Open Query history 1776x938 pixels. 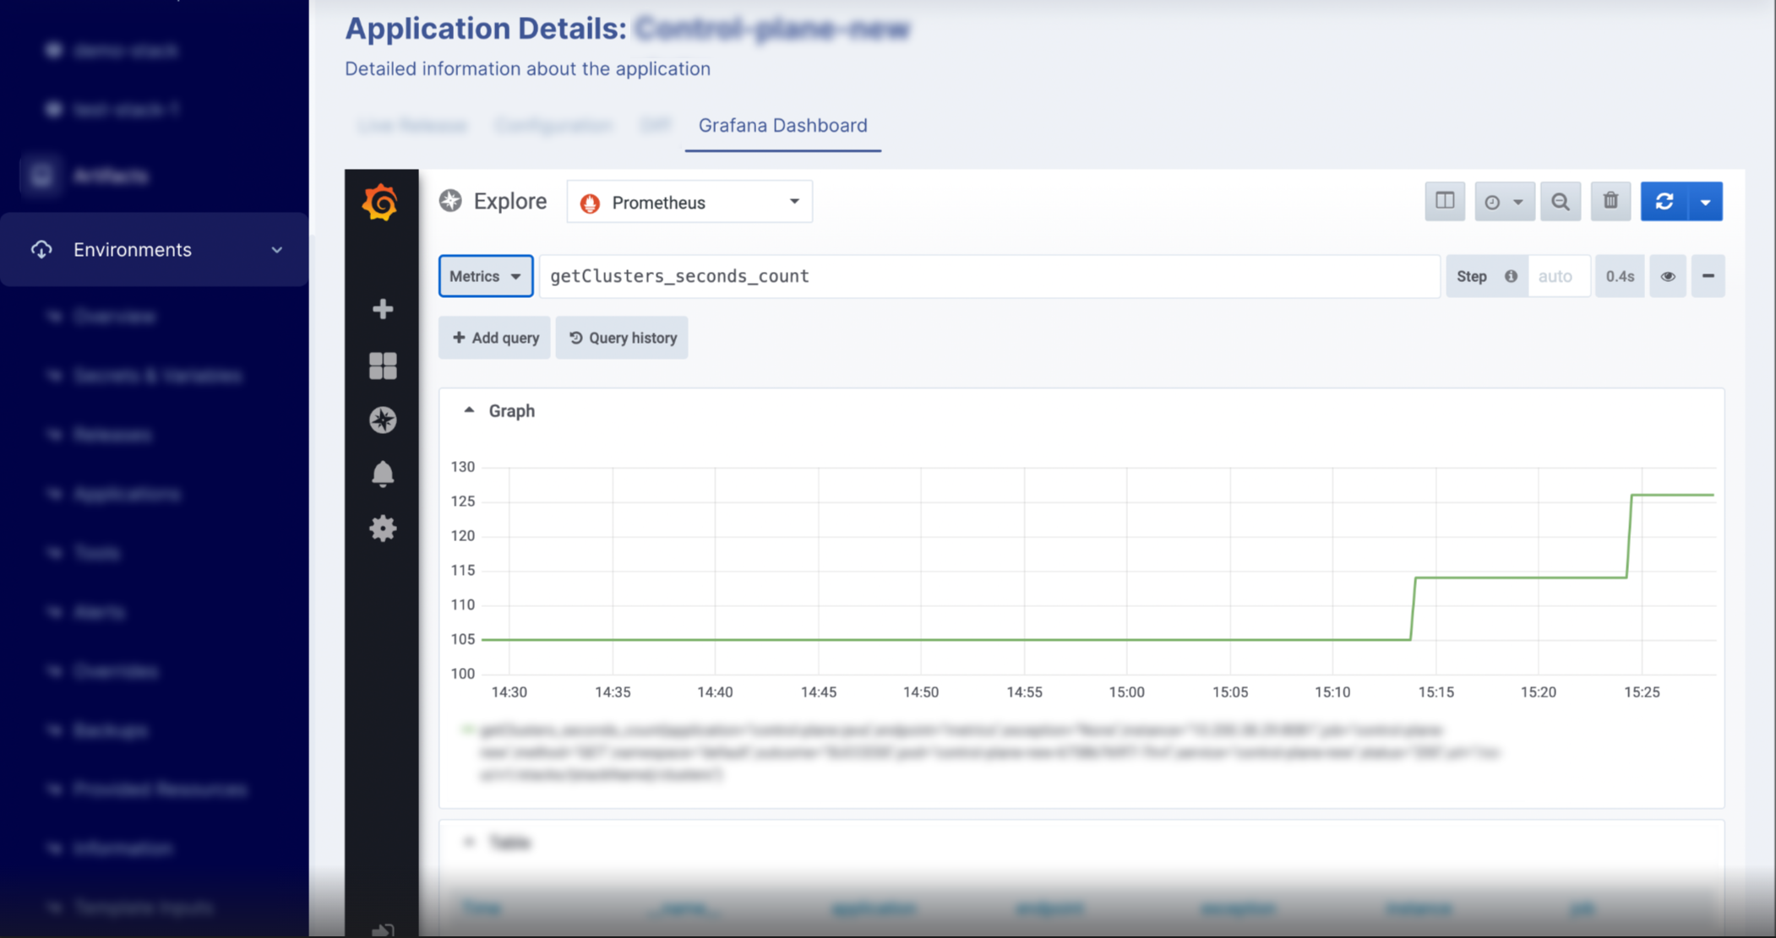pyautogui.click(x=622, y=338)
